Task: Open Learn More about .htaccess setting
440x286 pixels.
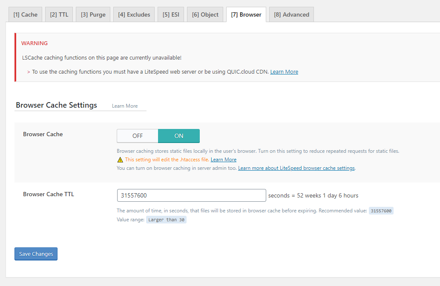Action: click(x=223, y=160)
